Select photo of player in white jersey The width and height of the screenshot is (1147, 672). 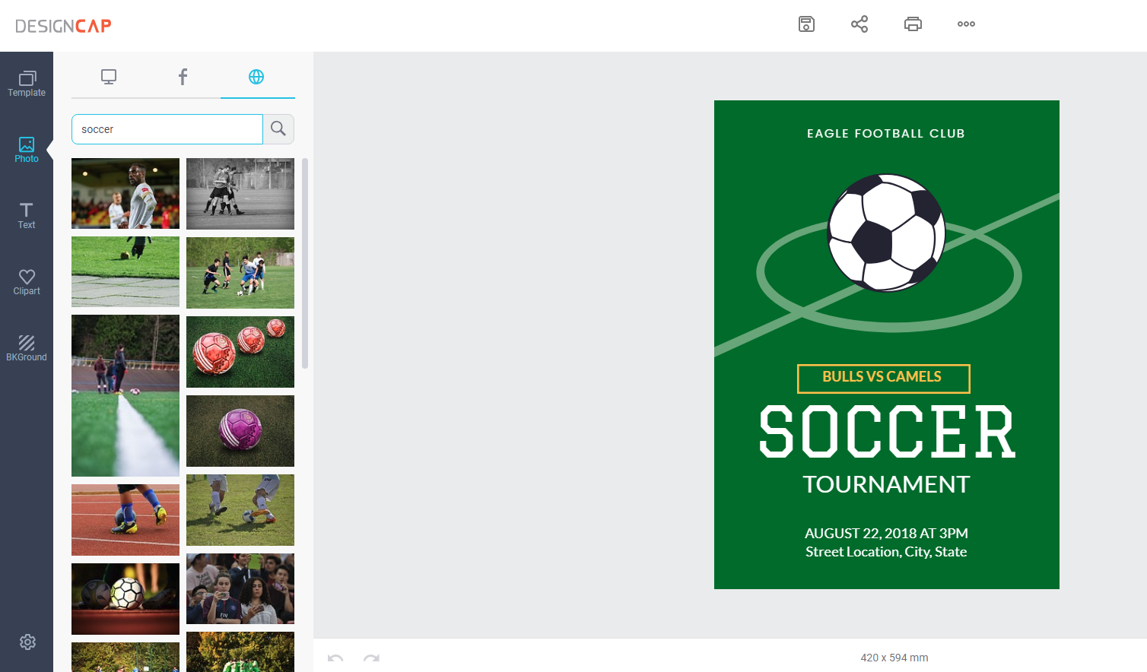[x=126, y=193]
